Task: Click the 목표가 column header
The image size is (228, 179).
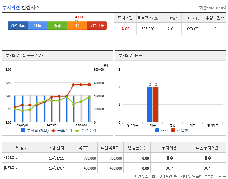Action: [x=84, y=148]
